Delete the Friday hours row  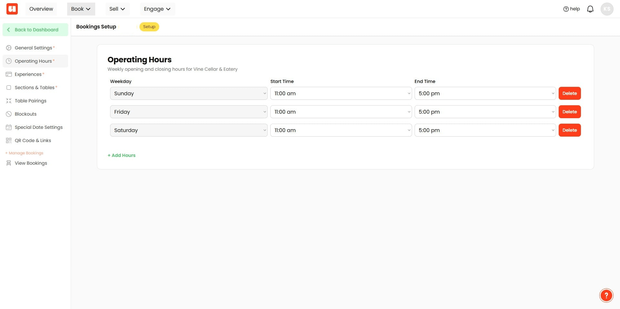click(570, 112)
